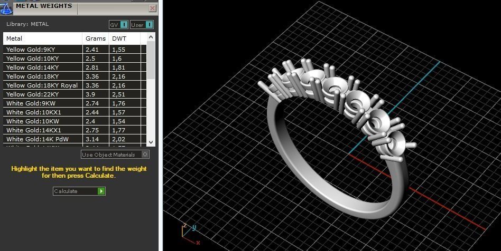Click the Calculate button
501x251 pixels.
tap(79, 191)
